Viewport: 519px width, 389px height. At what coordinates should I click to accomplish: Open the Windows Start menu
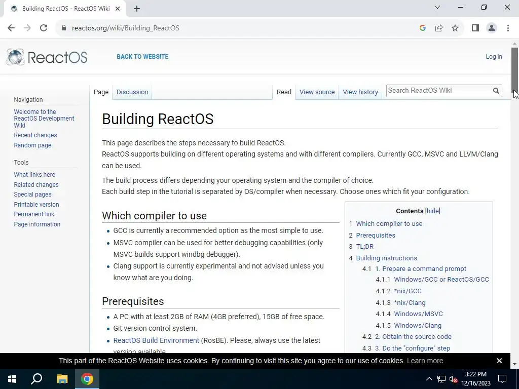coord(12,379)
